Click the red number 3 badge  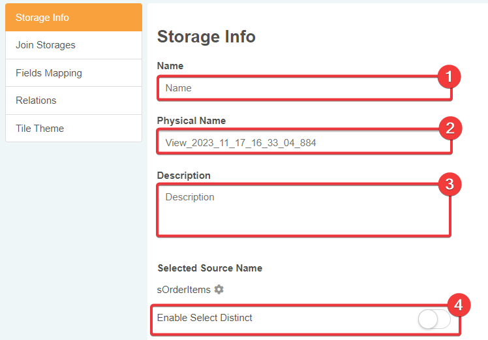[x=448, y=184]
